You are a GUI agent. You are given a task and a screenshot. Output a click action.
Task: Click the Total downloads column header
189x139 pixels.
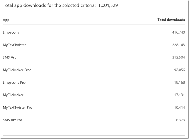(x=171, y=20)
